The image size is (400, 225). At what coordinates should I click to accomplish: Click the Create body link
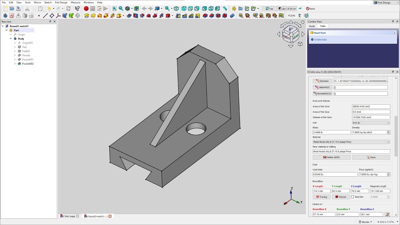320,40
